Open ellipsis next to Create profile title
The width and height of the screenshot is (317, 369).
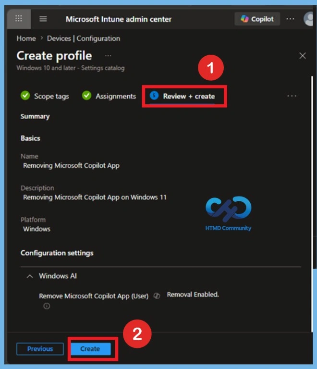coord(108,56)
